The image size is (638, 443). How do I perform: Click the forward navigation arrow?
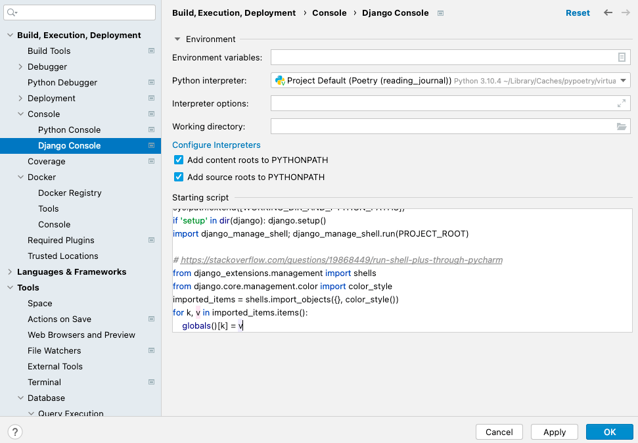point(624,12)
